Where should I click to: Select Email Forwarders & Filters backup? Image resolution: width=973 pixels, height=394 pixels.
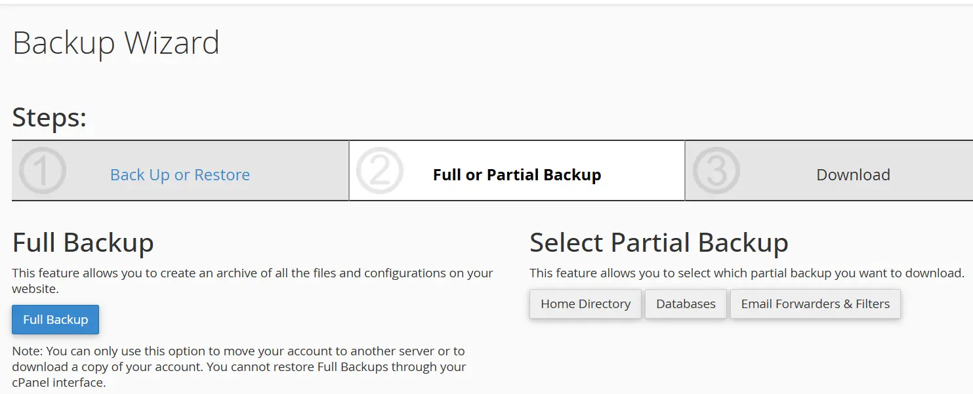(815, 304)
